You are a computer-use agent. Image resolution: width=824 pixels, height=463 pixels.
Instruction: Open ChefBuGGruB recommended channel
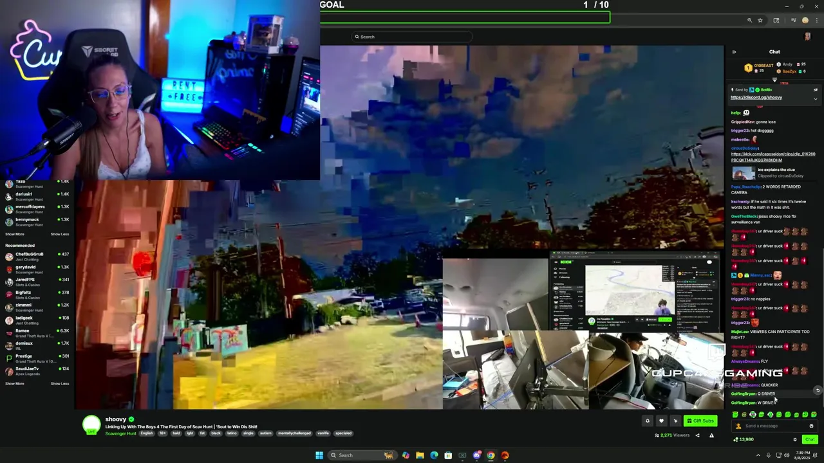coord(37,256)
